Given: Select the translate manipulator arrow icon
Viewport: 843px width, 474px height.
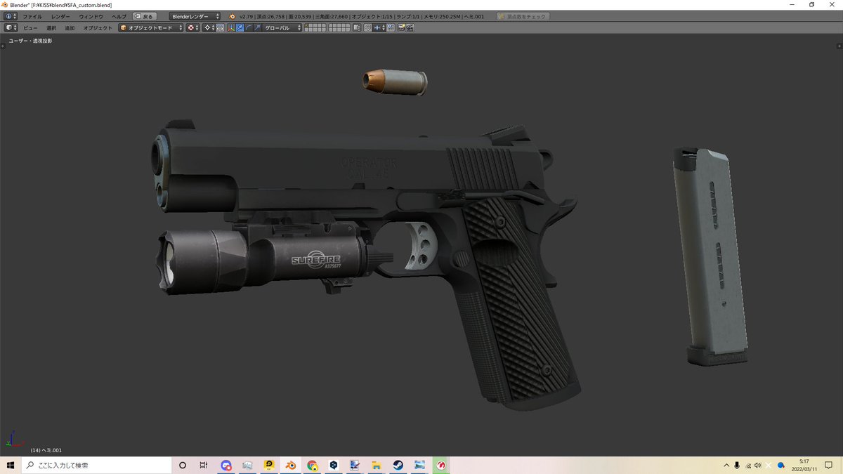Looking at the screenshot, I should coord(240,27).
